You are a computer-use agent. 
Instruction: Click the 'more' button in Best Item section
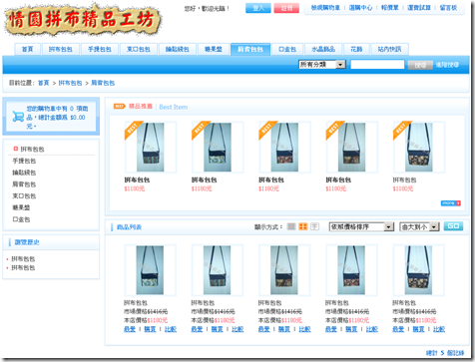451,203
